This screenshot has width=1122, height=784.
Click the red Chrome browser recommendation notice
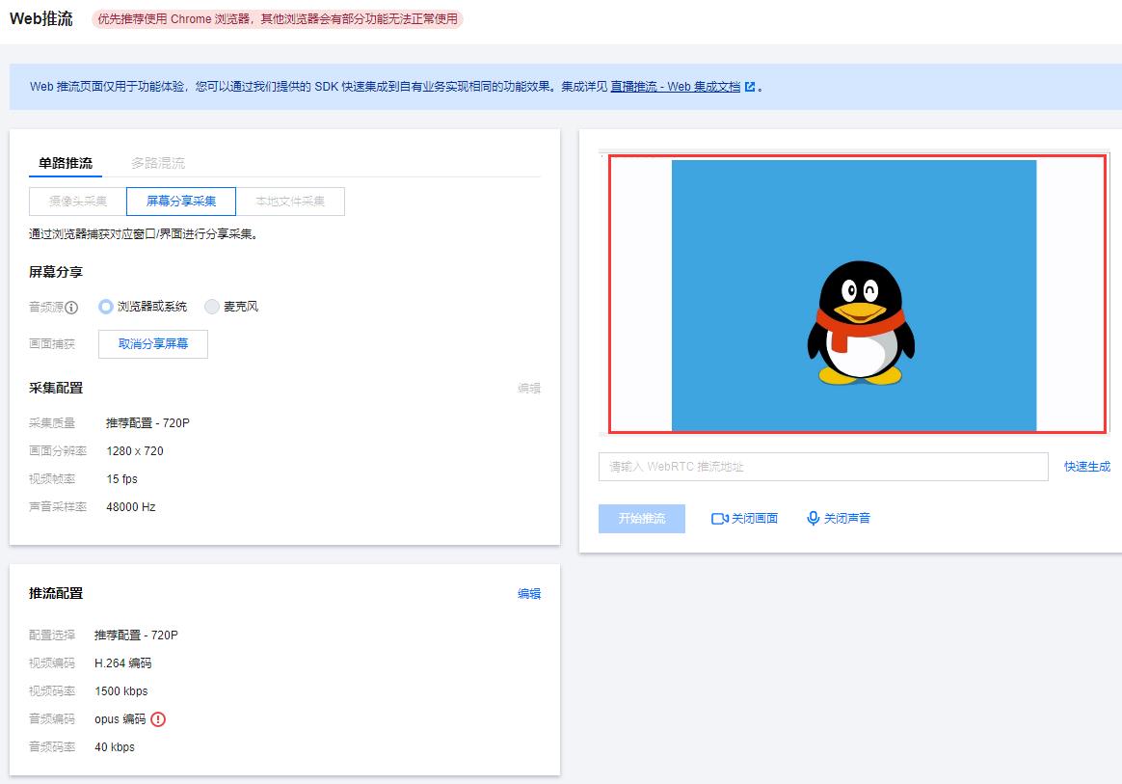click(278, 18)
